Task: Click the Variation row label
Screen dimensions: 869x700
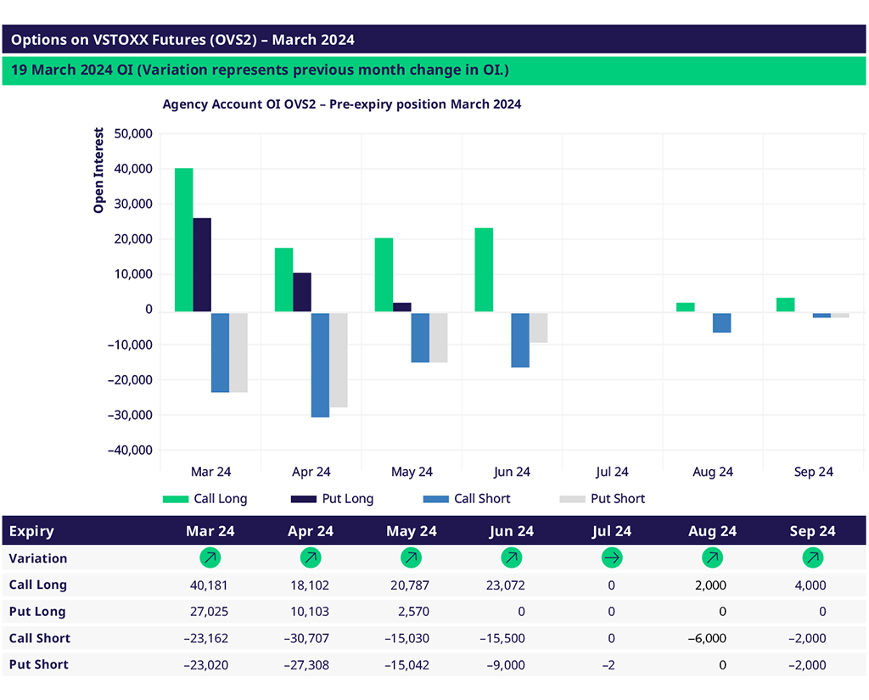Action: pyautogui.click(x=37, y=558)
